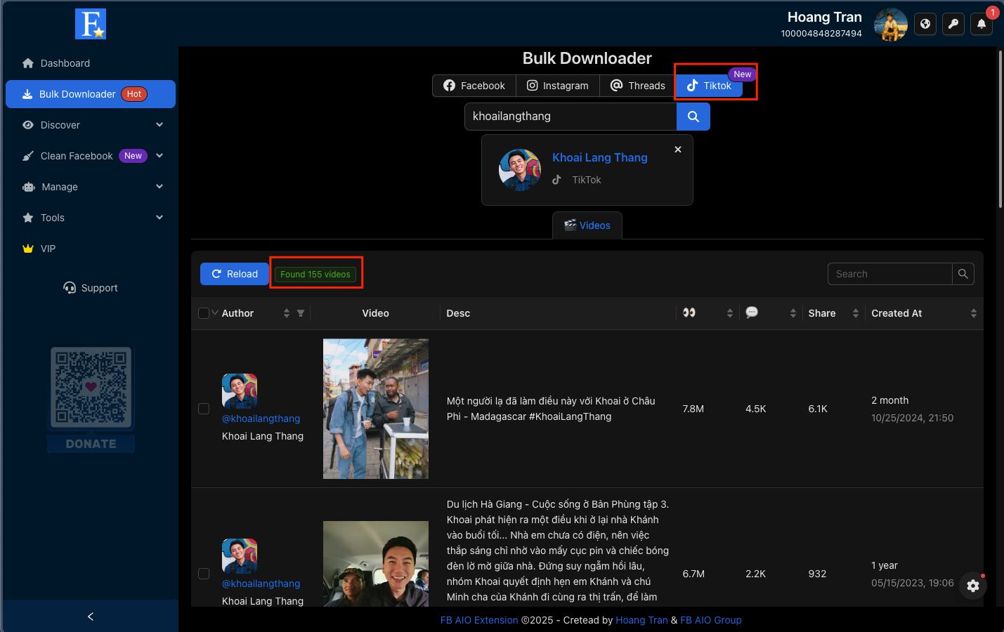Click the FB AIO logo
The width and height of the screenshot is (1004, 632).
[x=91, y=24]
